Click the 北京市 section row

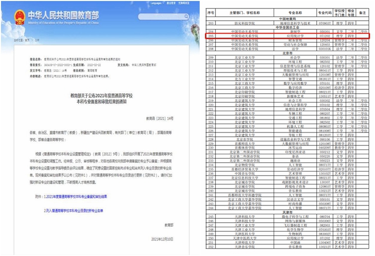[x=288, y=53]
